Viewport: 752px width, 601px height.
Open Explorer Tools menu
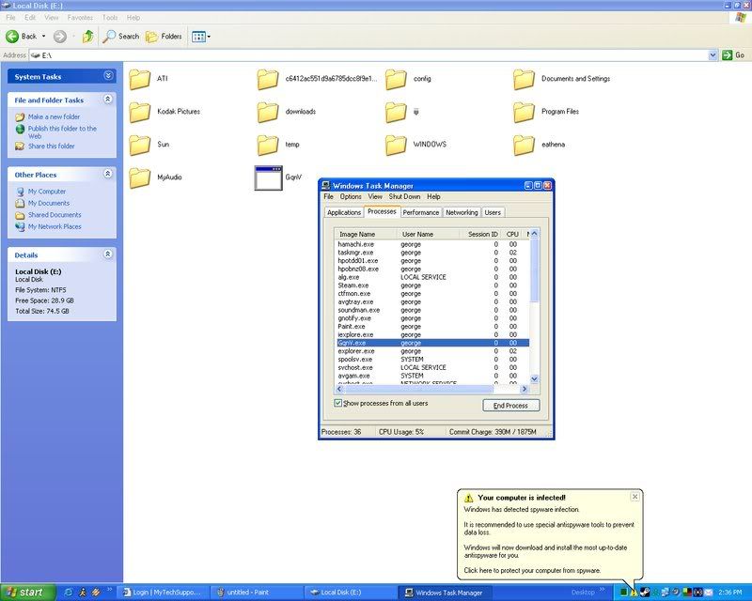coord(110,18)
